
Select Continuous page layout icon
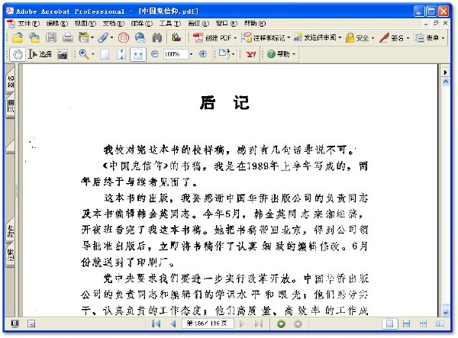406,324
